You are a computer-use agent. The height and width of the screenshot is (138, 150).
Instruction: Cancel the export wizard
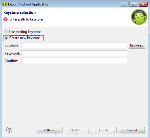[x=132, y=130]
